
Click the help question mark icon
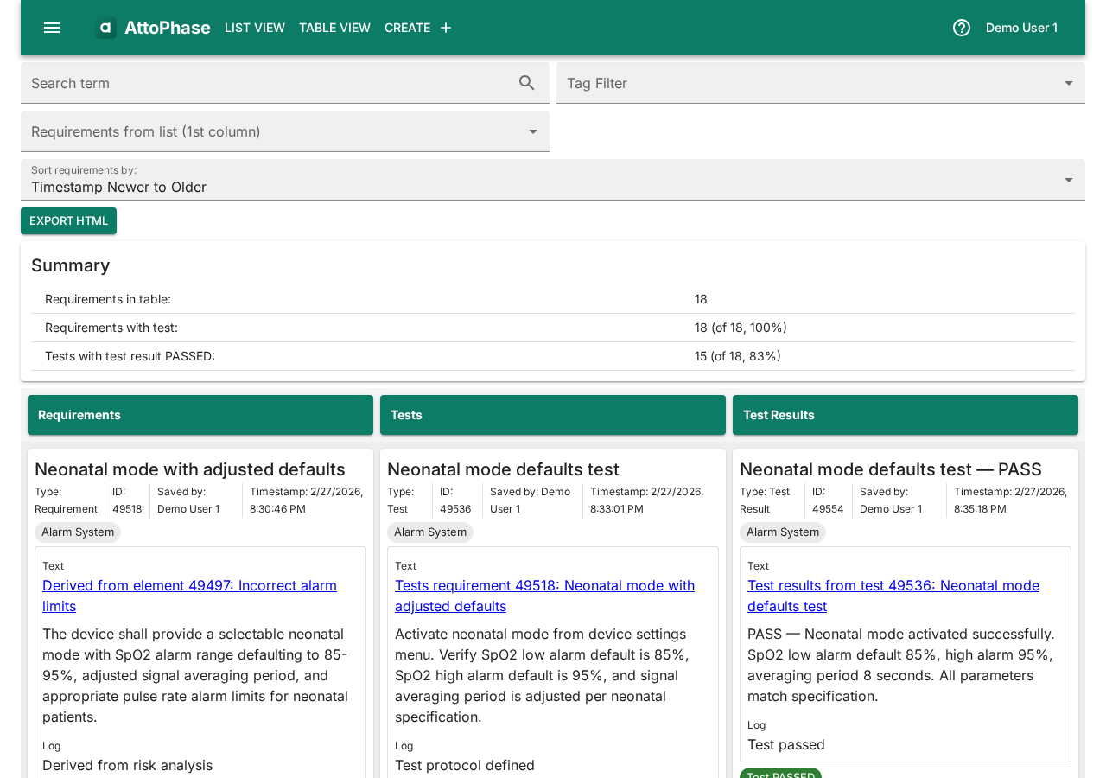(x=962, y=28)
